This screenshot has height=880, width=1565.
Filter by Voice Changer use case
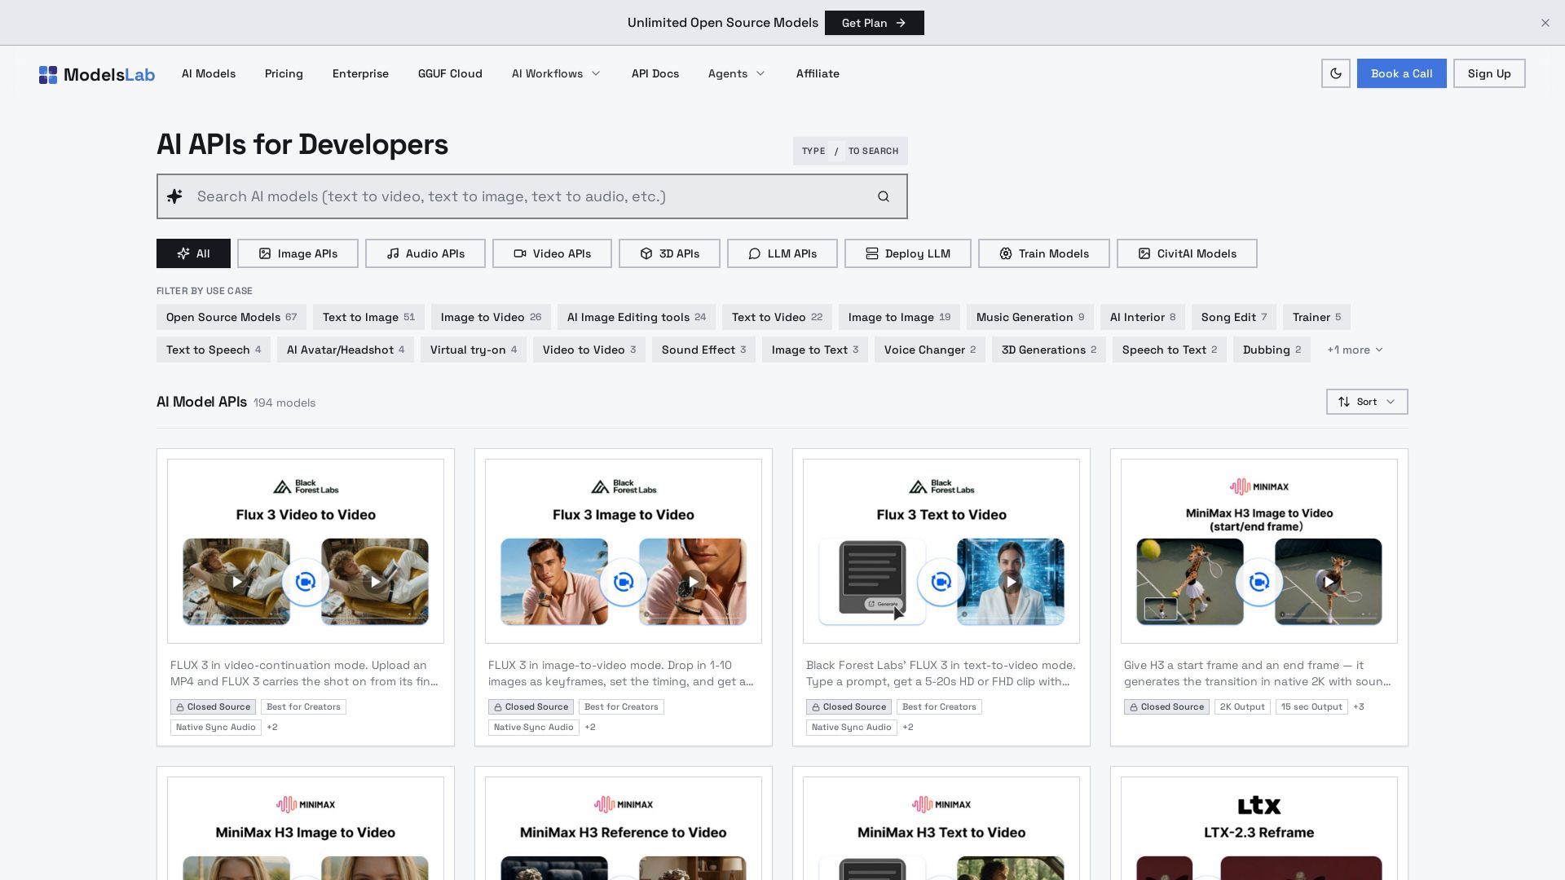click(930, 350)
